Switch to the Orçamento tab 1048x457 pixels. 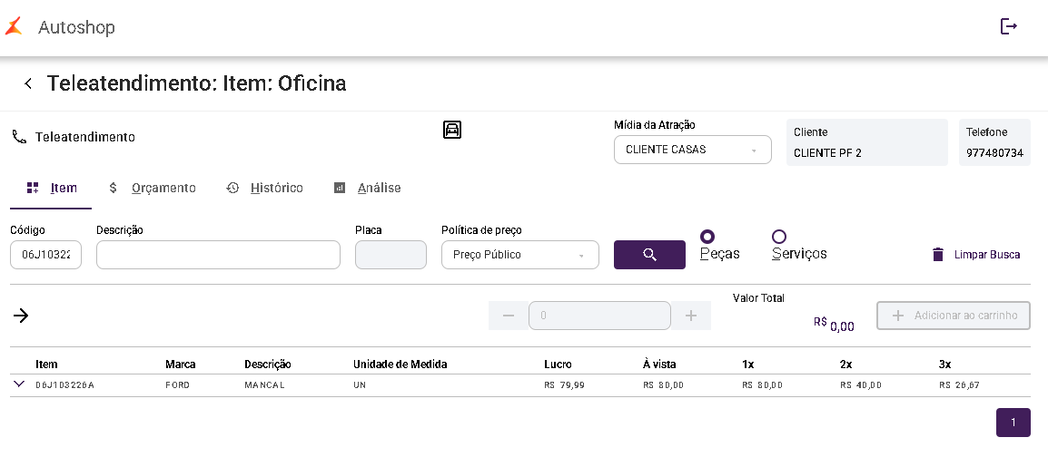(x=153, y=188)
